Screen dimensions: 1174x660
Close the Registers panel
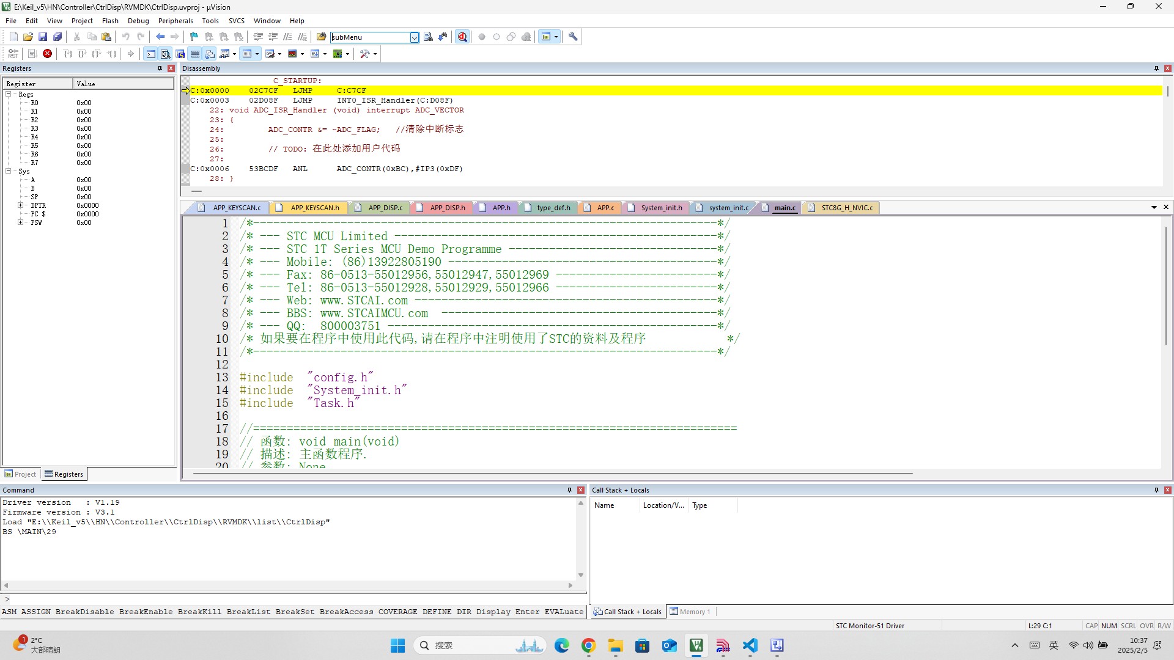tap(171, 68)
